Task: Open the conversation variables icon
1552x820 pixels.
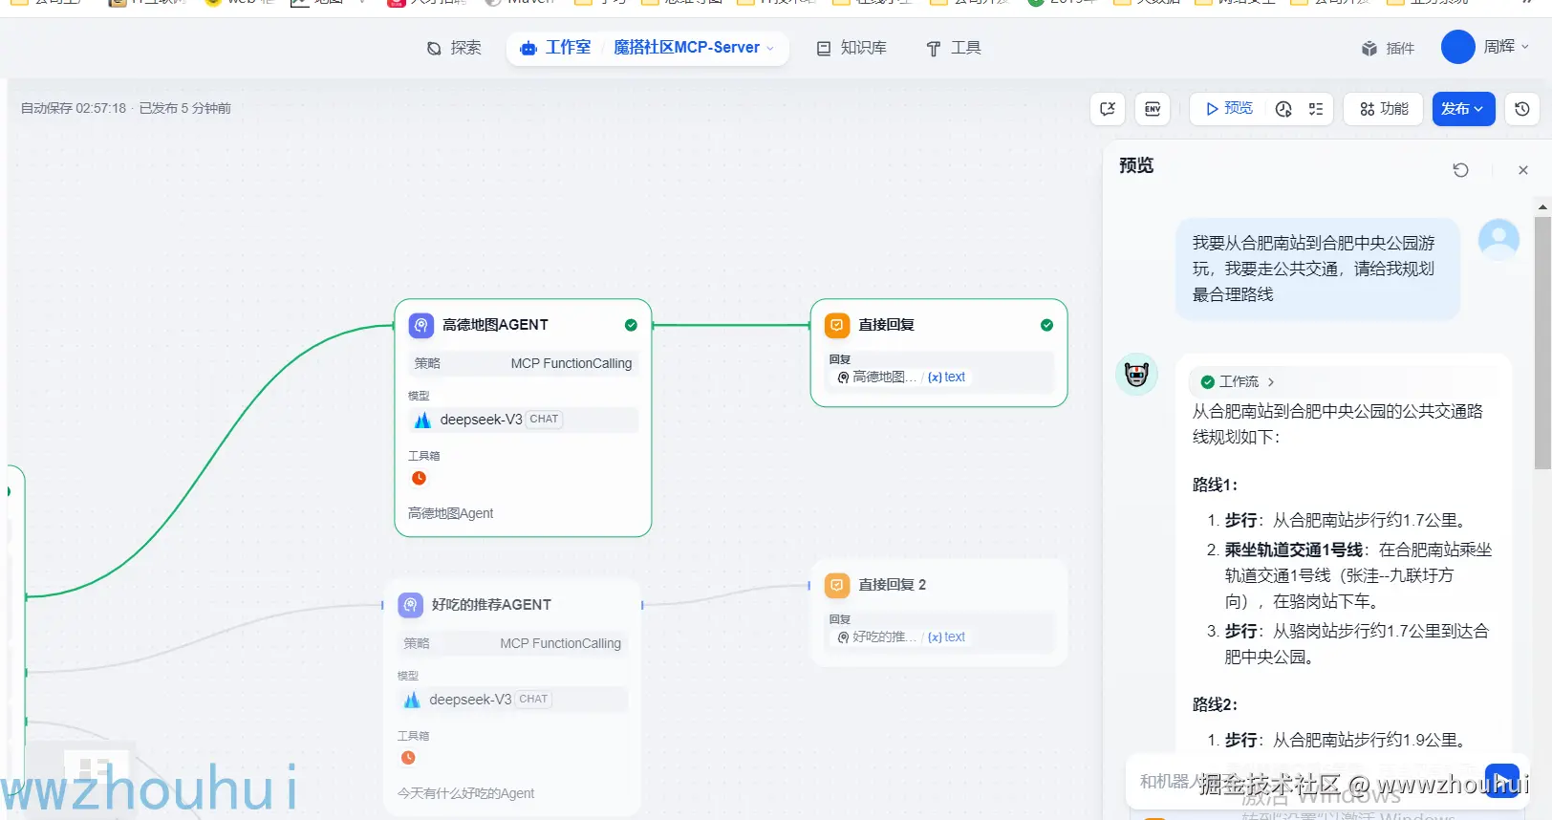Action: pyautogui.click(x=1108, y=109)
